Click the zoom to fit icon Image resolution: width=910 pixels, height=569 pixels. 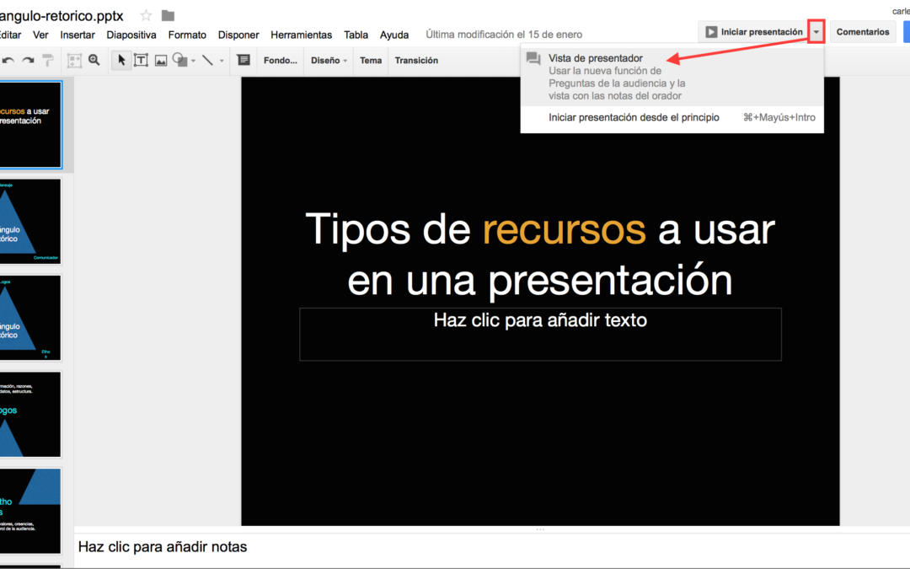[x=74, y=60]
